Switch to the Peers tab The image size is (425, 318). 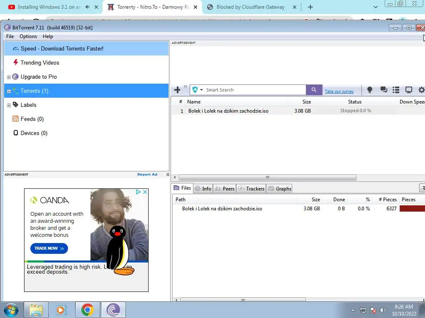(225, 189)
